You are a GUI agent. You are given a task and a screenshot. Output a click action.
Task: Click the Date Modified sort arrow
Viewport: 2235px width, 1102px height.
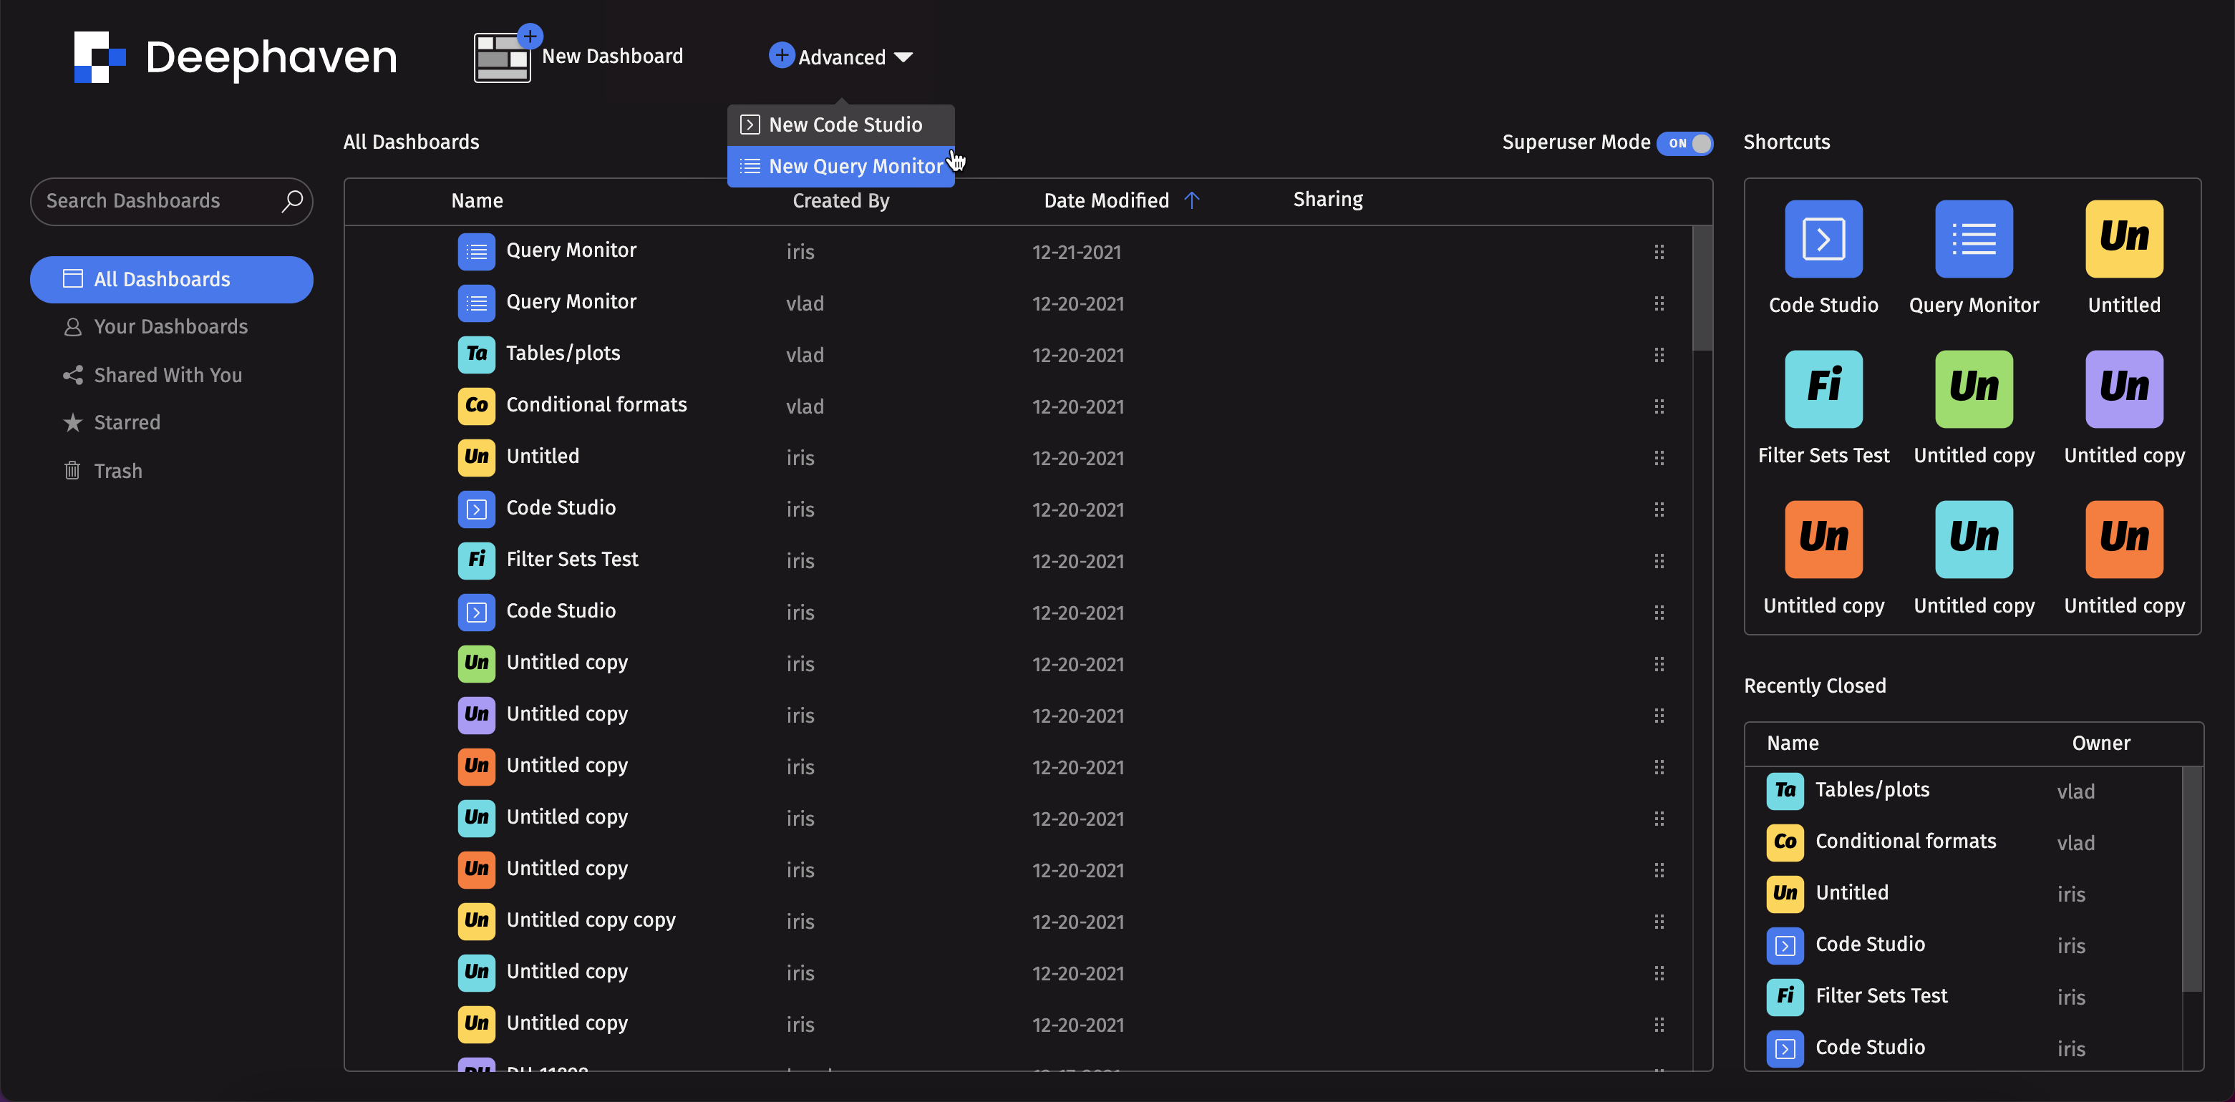(x=1191, y=200)
